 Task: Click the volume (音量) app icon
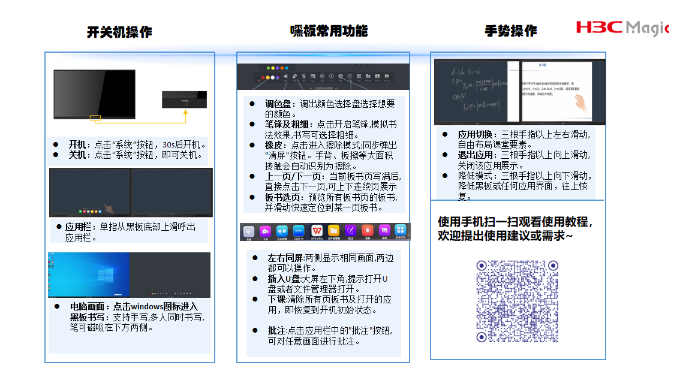[x=249, y=231]
